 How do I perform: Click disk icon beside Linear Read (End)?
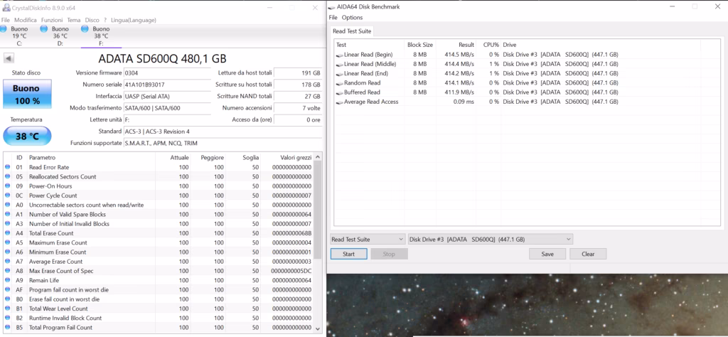pyautogui.click(x=340, y=73)
